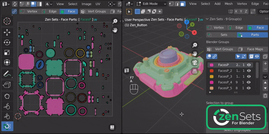Switch to Vertex mode in Zen Sets panel

(x=216, y=27)
